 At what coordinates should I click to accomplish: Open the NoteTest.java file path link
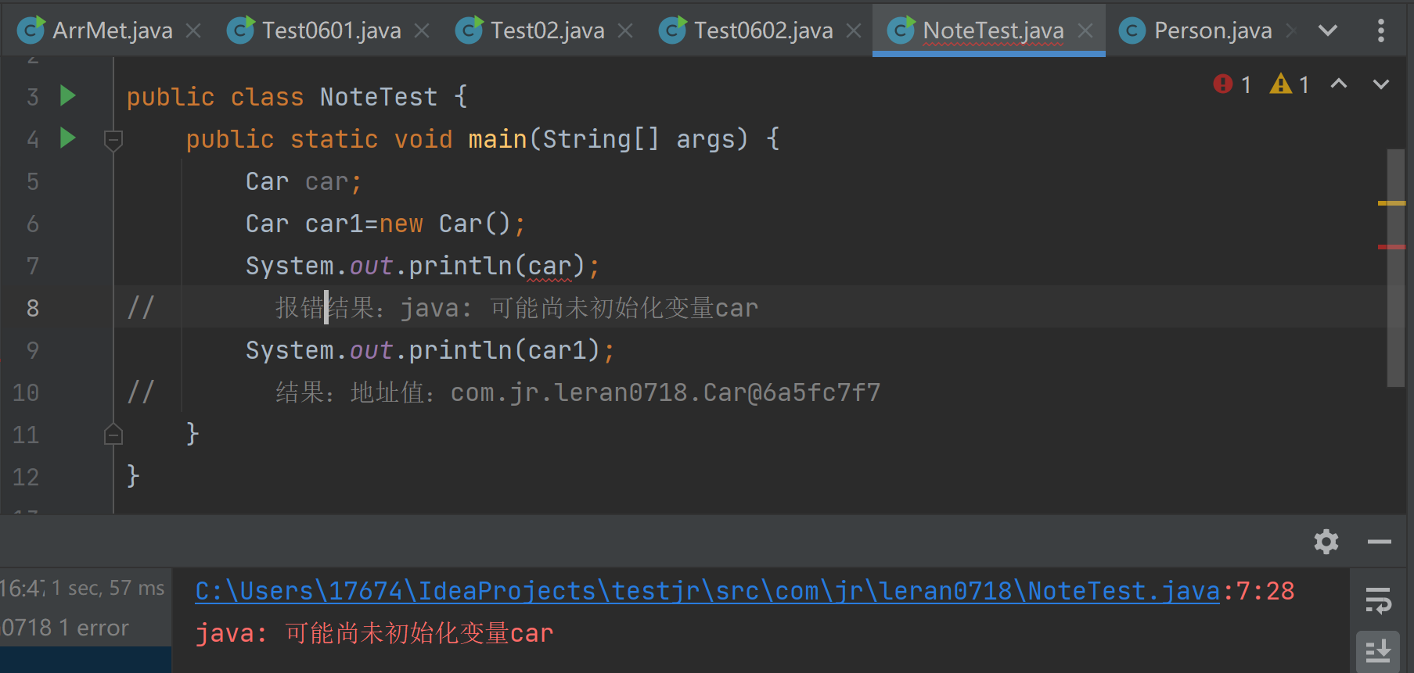(x=707, y=591)
